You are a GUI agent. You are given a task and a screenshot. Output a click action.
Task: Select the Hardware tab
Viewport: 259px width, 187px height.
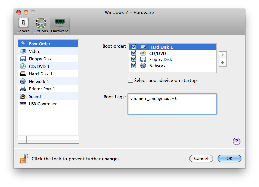pyautogui.click(x=60, y=26)
